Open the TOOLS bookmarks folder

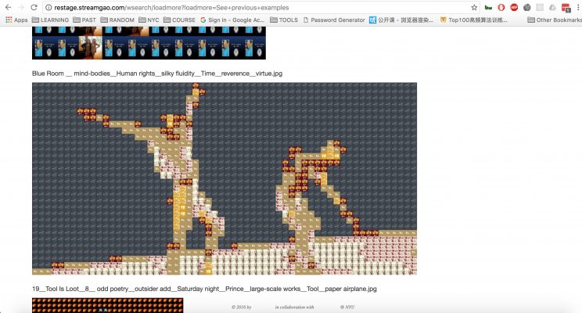point(284,20)
